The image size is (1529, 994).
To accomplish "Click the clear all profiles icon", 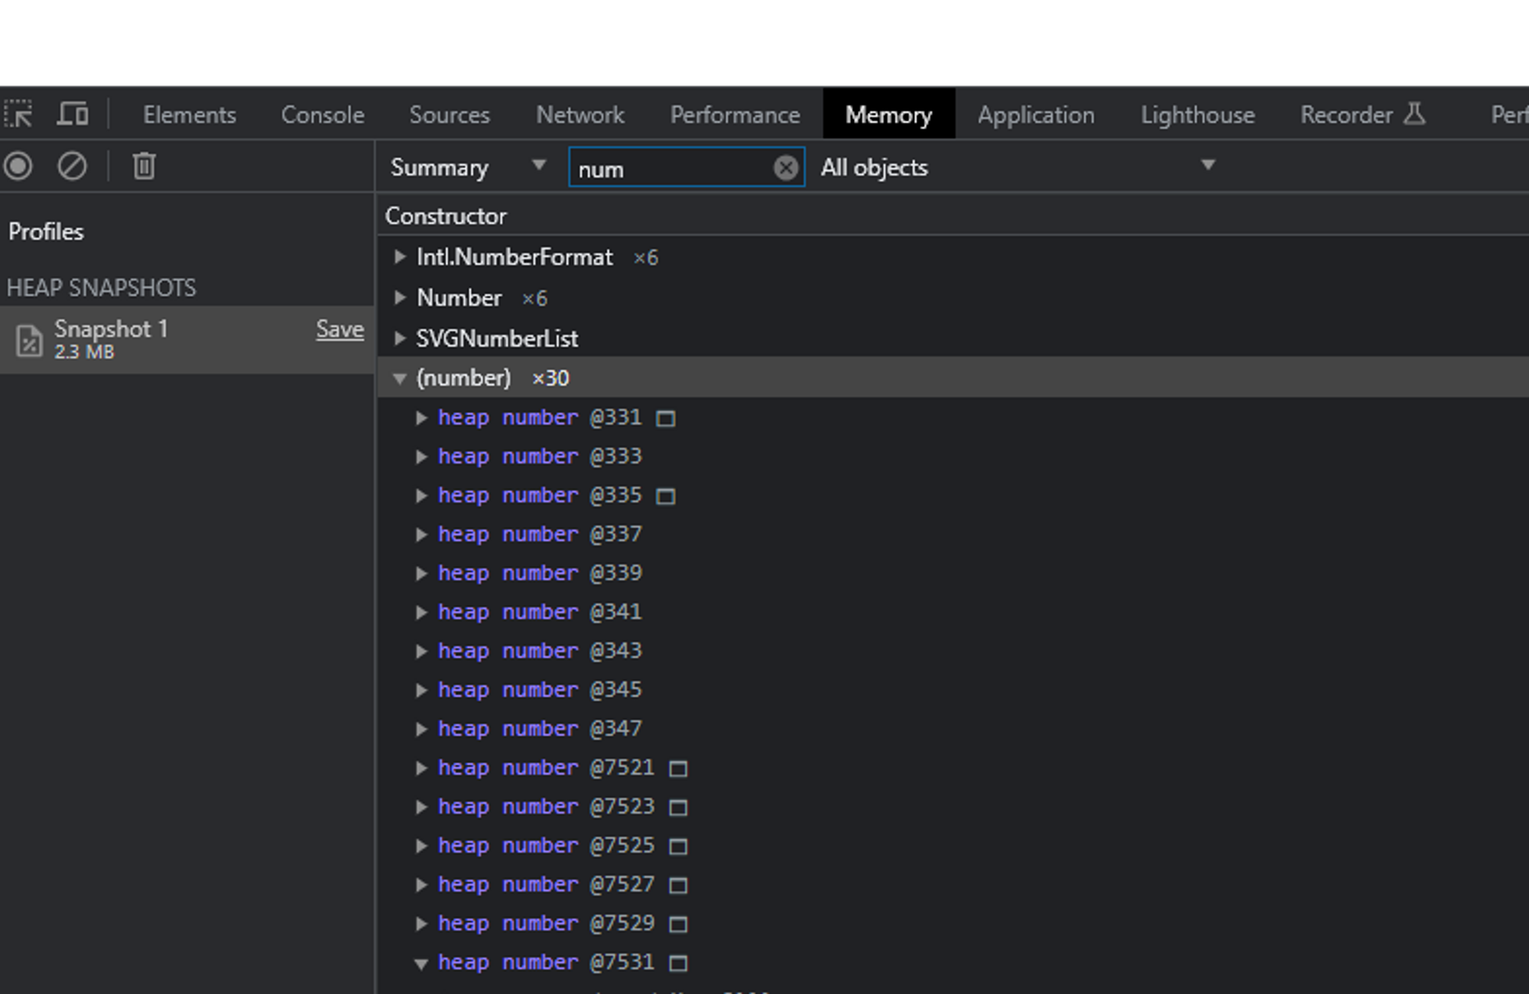I will tap(72, 166).
